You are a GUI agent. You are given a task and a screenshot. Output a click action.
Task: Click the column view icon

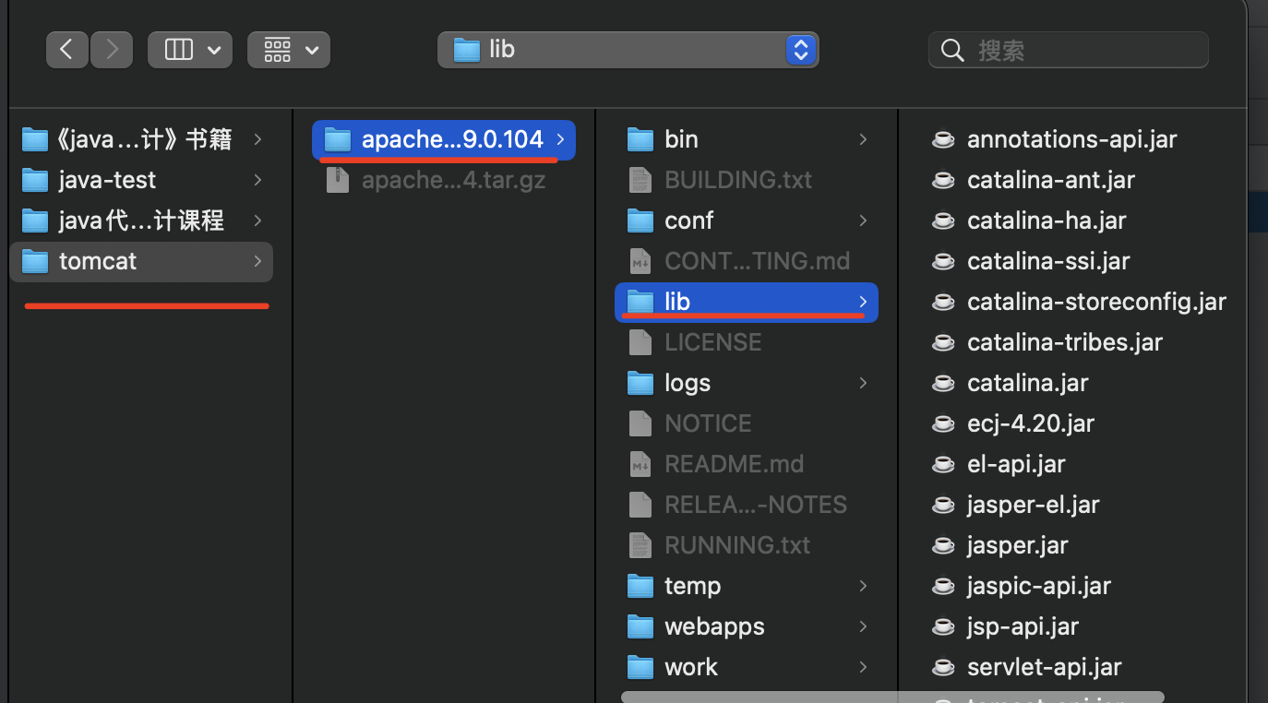(178, 50)
